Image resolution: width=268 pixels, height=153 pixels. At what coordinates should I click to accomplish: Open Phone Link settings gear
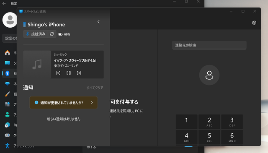(254, 23)
